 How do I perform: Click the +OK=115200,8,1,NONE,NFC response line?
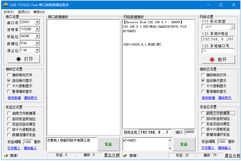(142, 44)
